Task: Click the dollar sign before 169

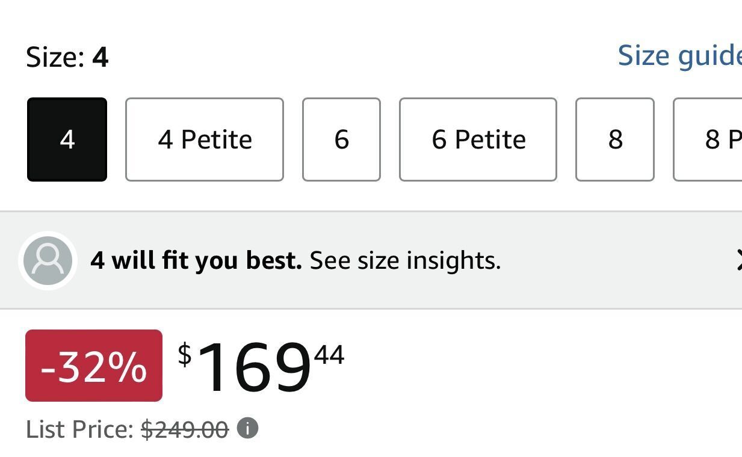Action: 185,354
